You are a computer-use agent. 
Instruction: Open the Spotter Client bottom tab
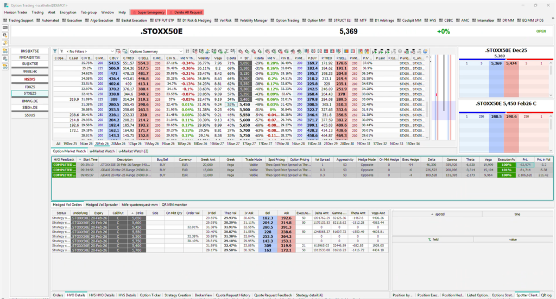[x=527, y=295]
